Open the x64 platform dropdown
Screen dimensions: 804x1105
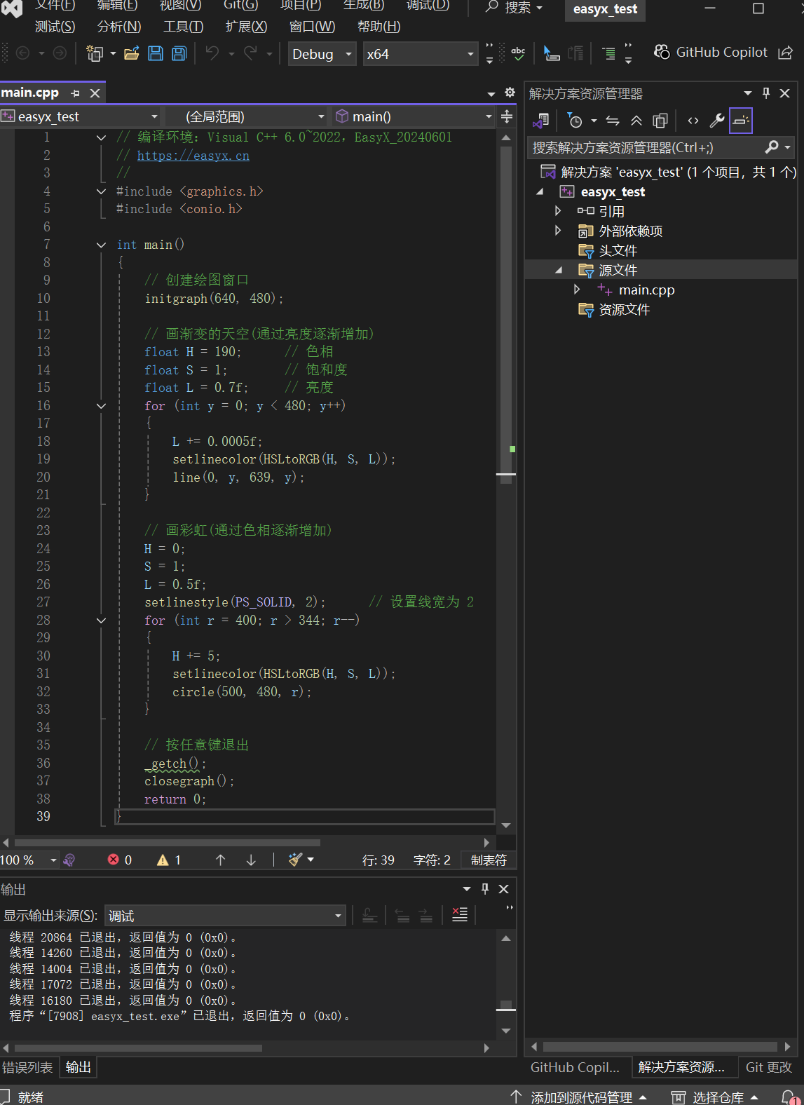click(421, 54)
